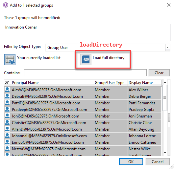Click the Clear button
The height and width of the screenshot is (169, 174).
159,73
